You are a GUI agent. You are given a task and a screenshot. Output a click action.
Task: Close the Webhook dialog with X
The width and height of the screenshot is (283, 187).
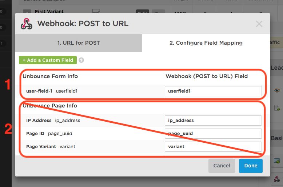[259, 24]
